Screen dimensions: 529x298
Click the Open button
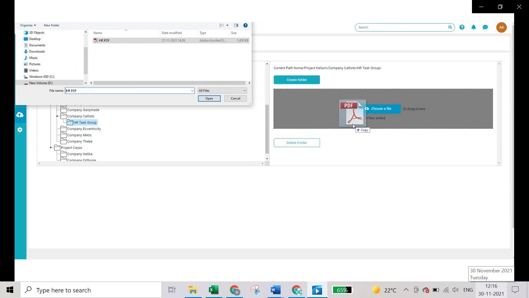209,99
